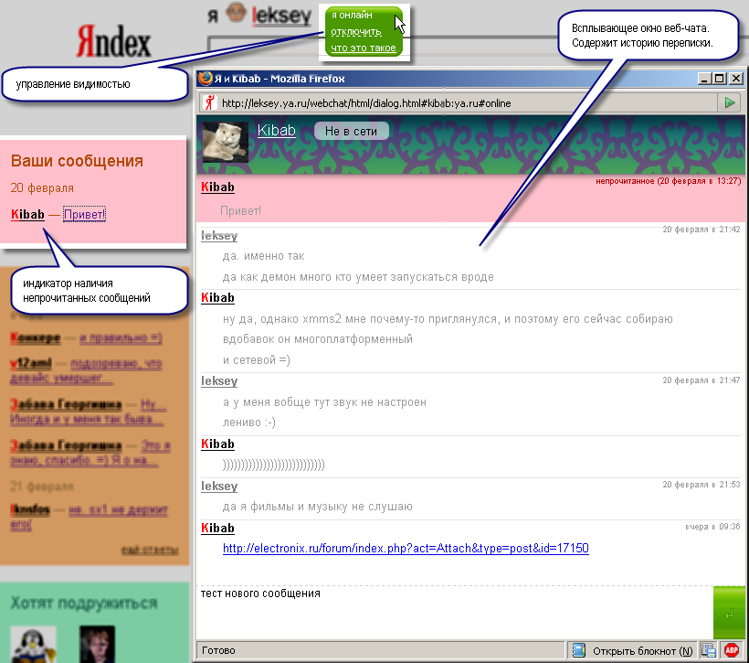
Task: Click the monkey avatar icon beside leksey
Action: [237, 17]
